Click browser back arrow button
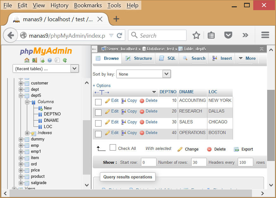This screenshot has width=276, height=198. pyautogui.click(x=10, y=35)
